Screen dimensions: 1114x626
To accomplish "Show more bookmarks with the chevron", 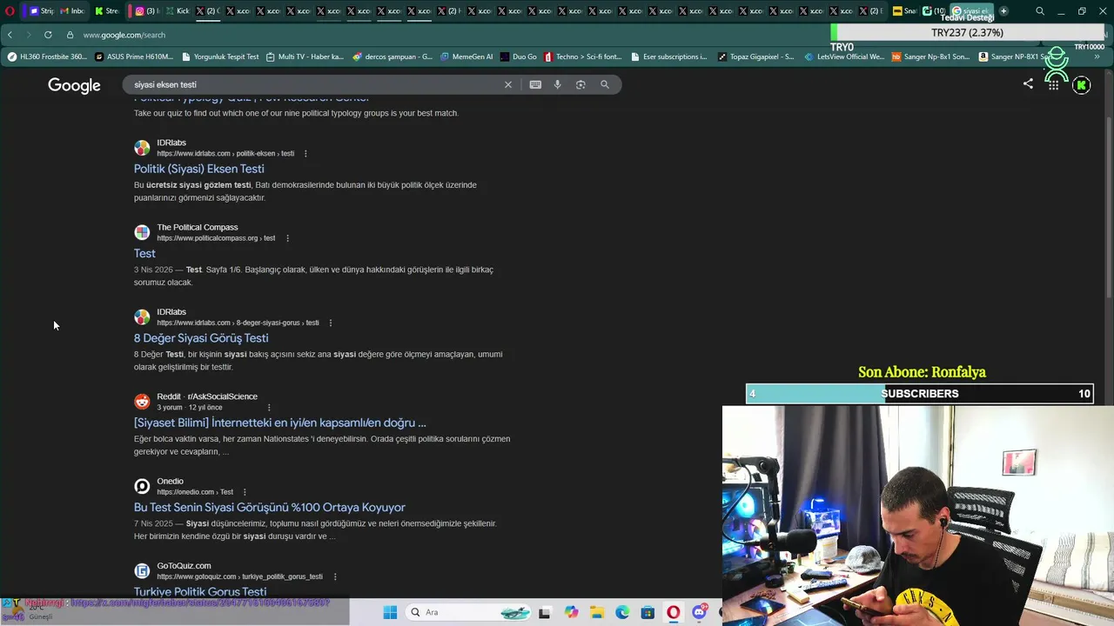I will [x=1097, y=57].
